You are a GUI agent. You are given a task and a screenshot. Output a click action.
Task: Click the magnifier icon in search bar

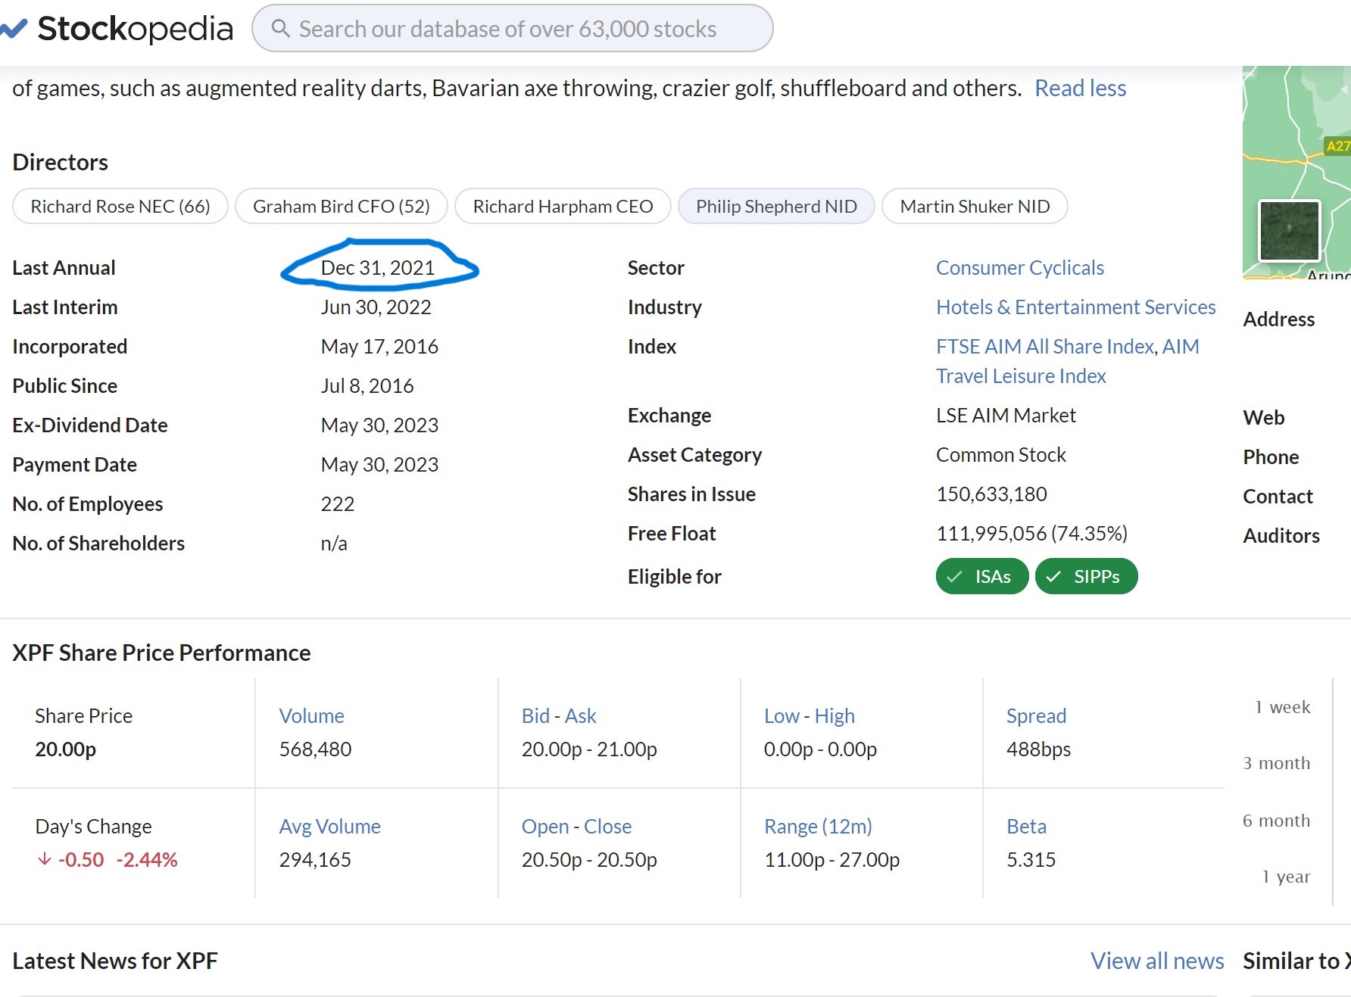tap(280, 29)
